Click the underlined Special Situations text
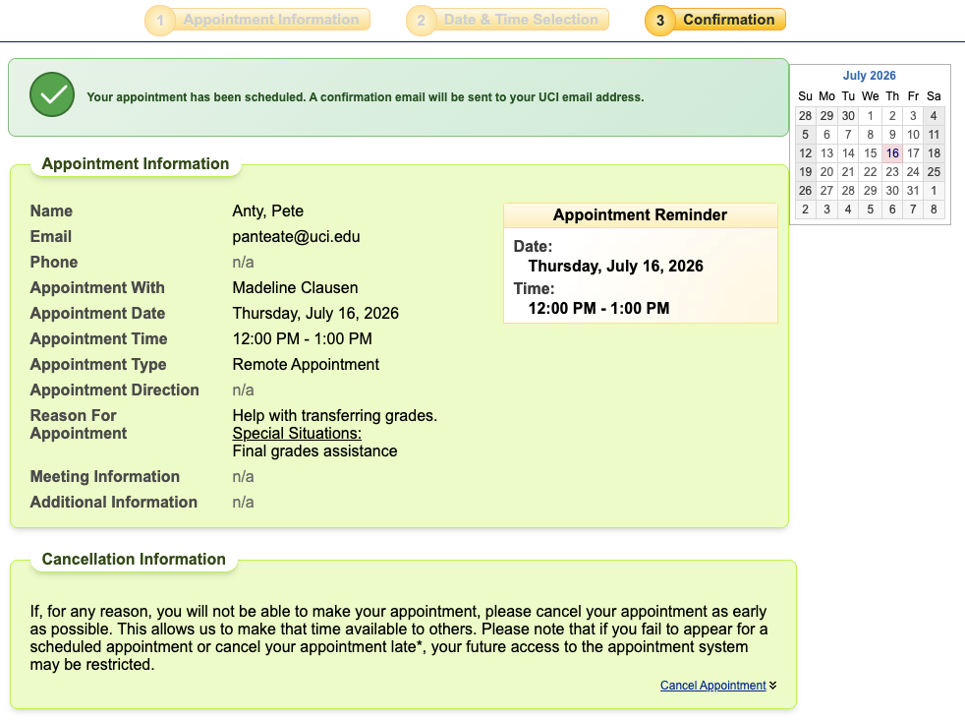 (x=297, y=434)
